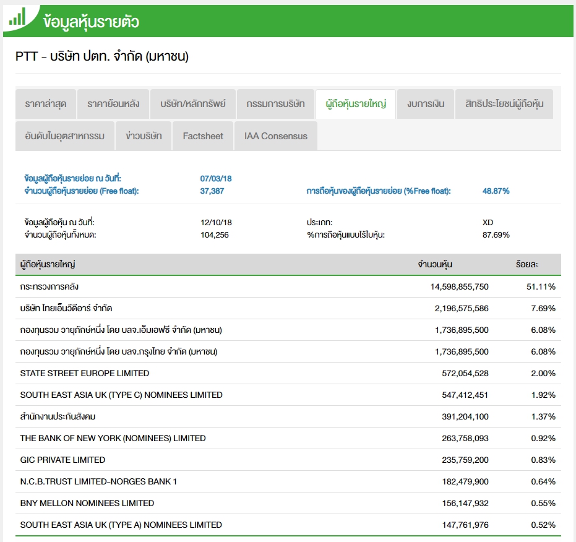576x542 pixels.
Task: Switch to the ราคาย้อนหลัง tab
Action: tap(113, 104)
